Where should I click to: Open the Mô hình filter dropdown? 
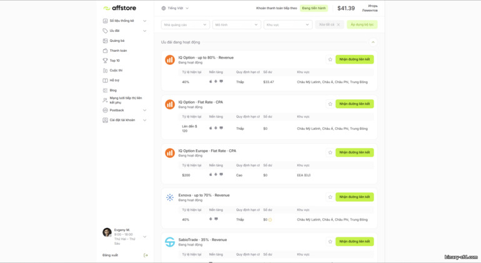pyautogui.click(x=237, y=25)
